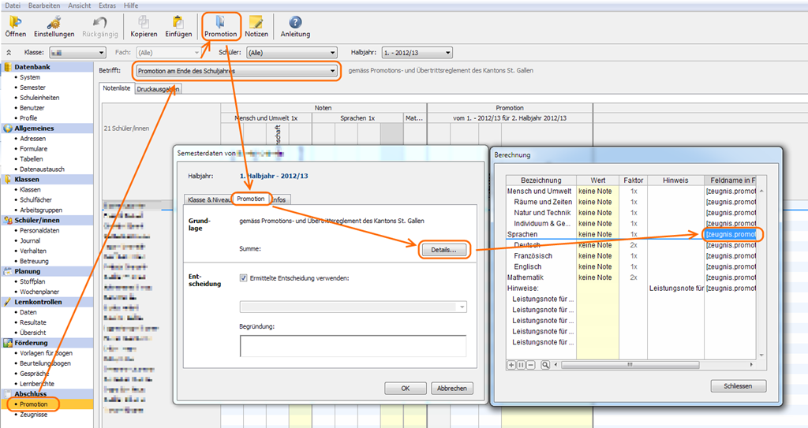The width and height of the screenshot is (808, 428).
Task: Collapse the filter bar with double chevron
Action: coord(9,53)
